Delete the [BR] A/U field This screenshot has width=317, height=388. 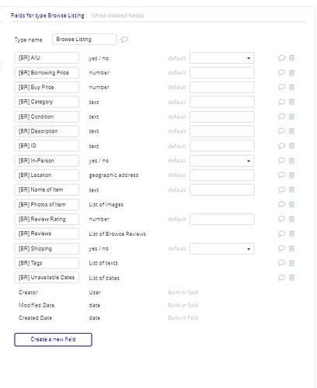(x=291, y=58)
